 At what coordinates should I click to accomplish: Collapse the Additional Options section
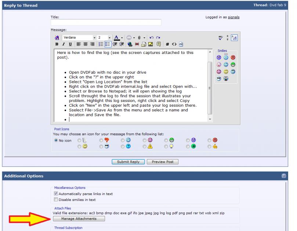tap(284, 176)
